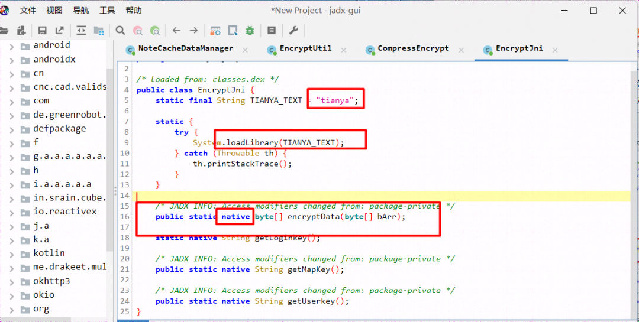Open comment search via the green search icon
Viewport: 639px width, 322px height.
point(155,30)
